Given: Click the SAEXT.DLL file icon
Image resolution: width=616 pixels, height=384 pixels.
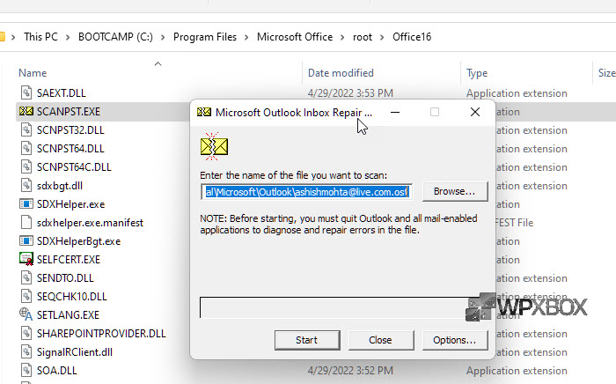Looking at the screenshot, I should [x=26, y=92].
